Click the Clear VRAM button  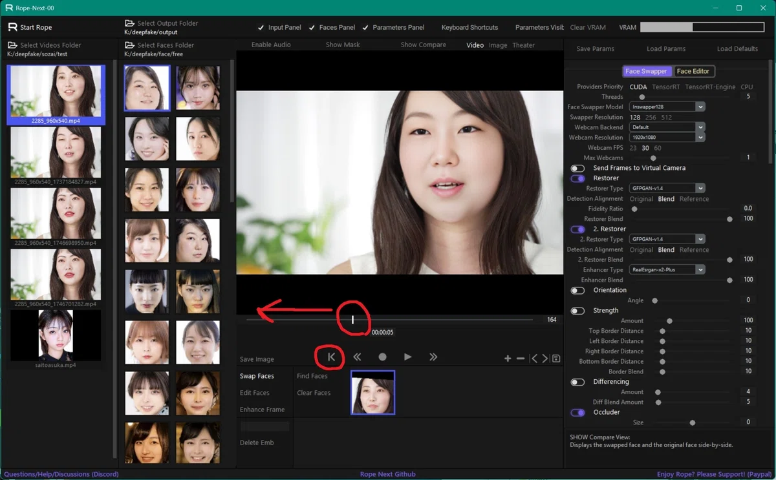point(588,28)
